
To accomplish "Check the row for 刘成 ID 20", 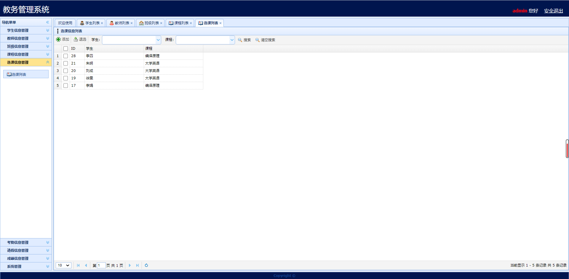I will 66,71.
